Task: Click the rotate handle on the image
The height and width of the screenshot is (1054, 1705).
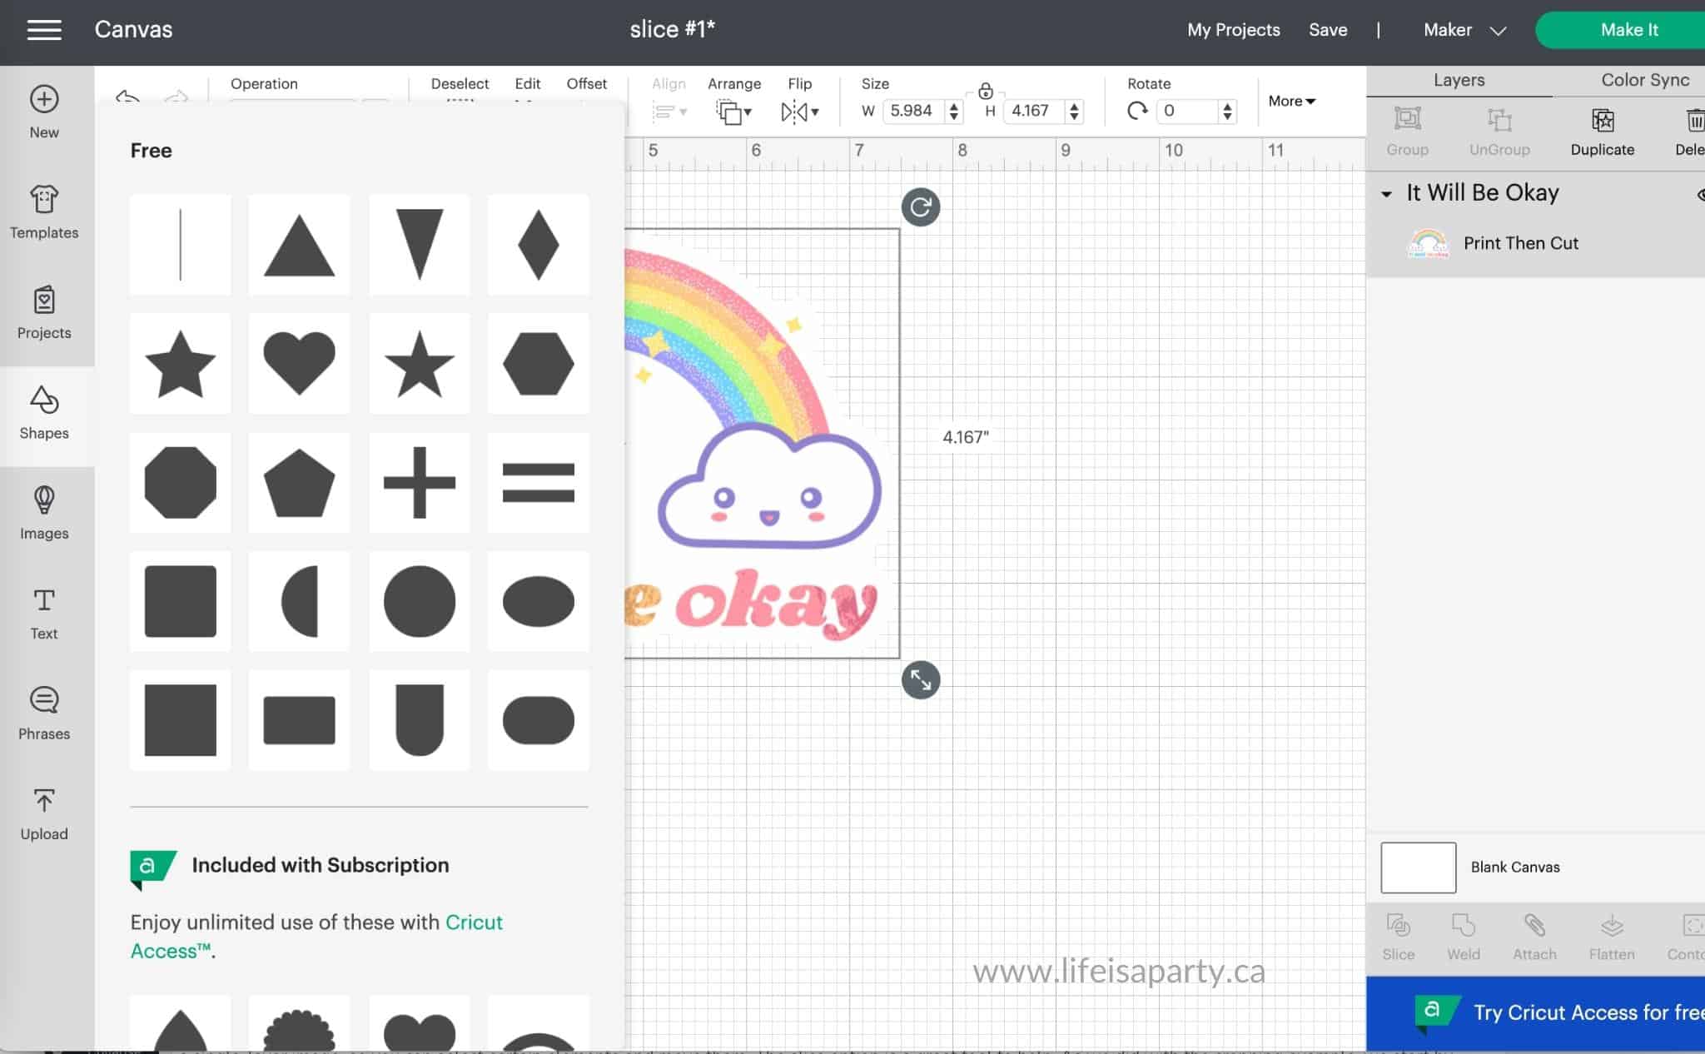Action: tap(921, 206)
